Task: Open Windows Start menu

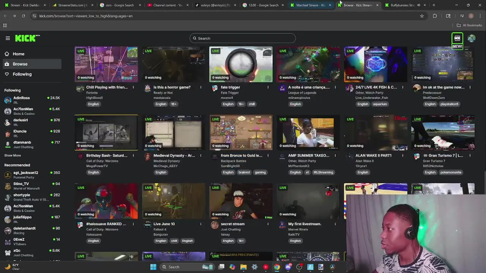Action: 153,267
